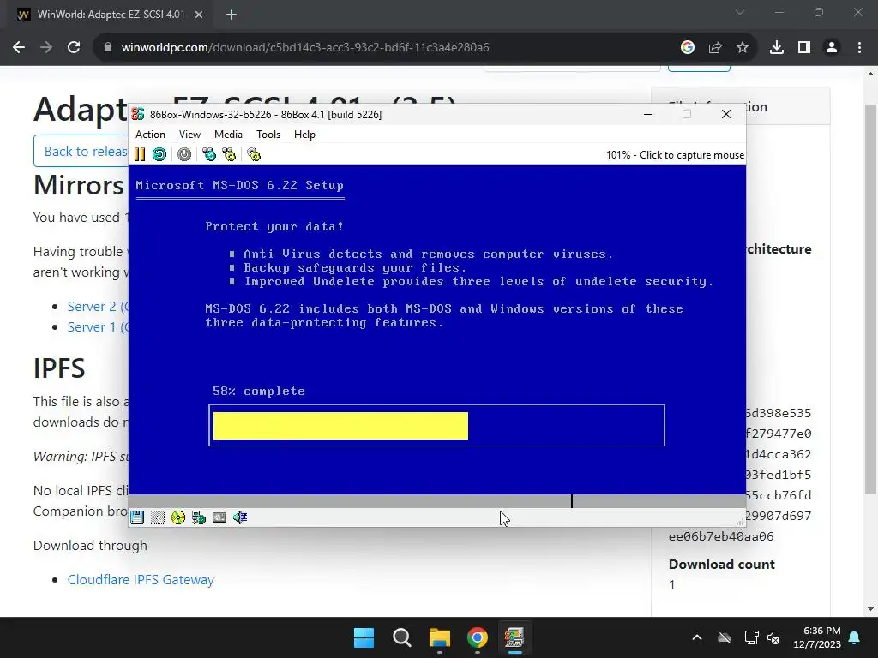
Task: Open the Chrome profile menu
Action: 832,48
